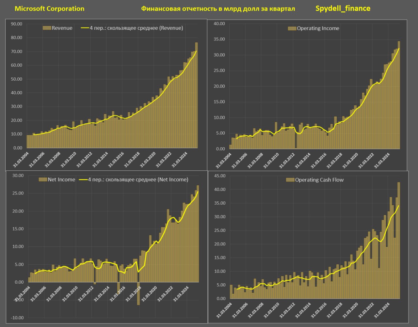Select the Operating Income legend label
Image resolution: width=418 pixels, height=327 pixels.
tap(318, 28)
